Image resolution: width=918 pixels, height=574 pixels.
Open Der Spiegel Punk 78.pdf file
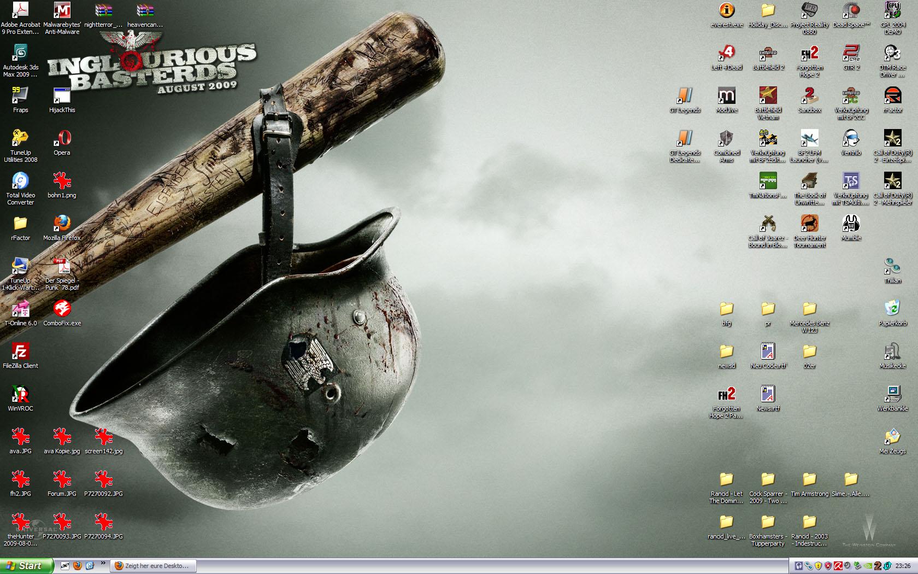pos(62,274)
